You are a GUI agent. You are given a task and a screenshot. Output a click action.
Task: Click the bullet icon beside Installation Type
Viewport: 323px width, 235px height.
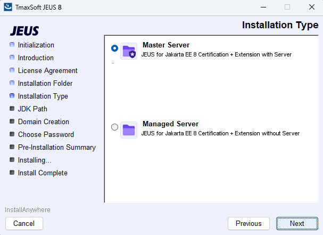pyautogui.click(x=12, y=96)
